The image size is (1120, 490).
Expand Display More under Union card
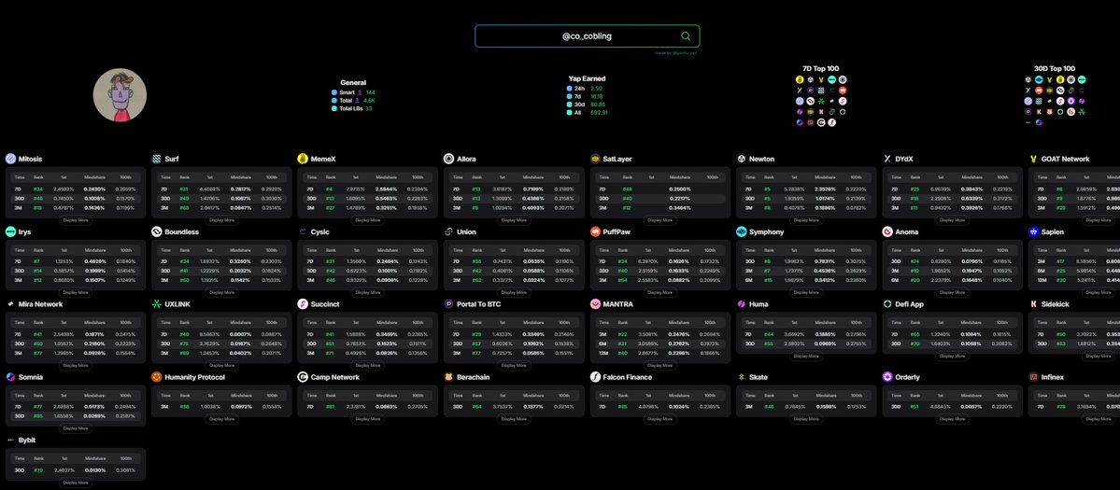[x=514, y=292]
